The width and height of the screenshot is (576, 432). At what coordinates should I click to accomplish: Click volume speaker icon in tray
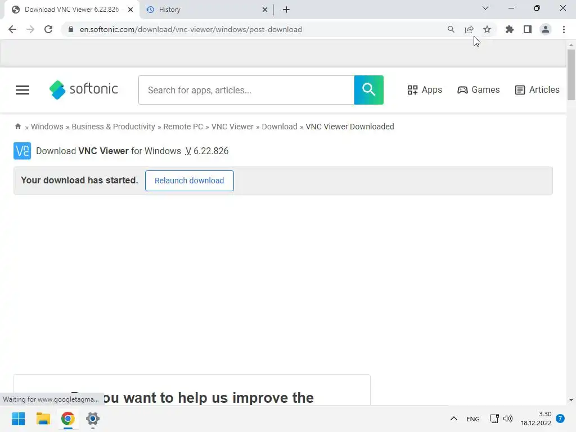tap(508, 418)
